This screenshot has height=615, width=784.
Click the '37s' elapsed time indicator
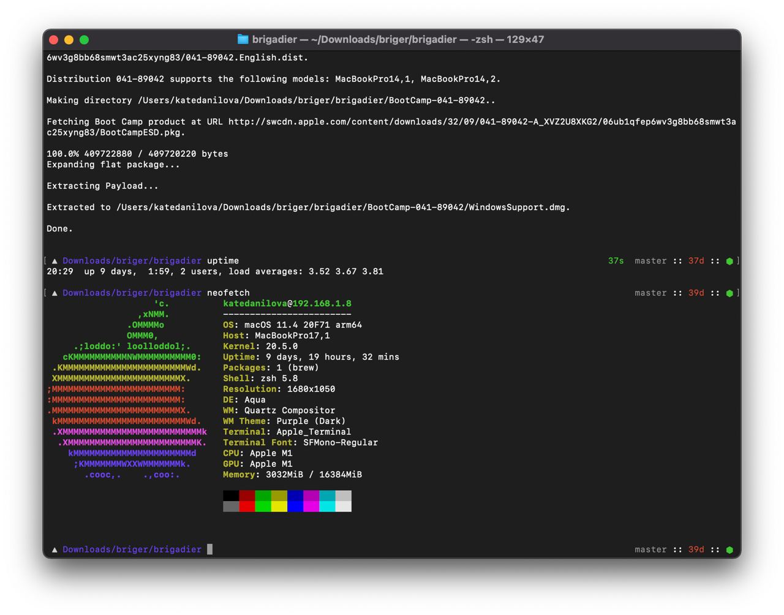coord(616,261)
